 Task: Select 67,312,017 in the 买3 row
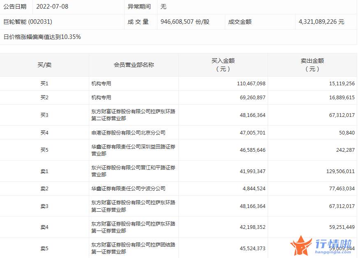tap(342, 115)
